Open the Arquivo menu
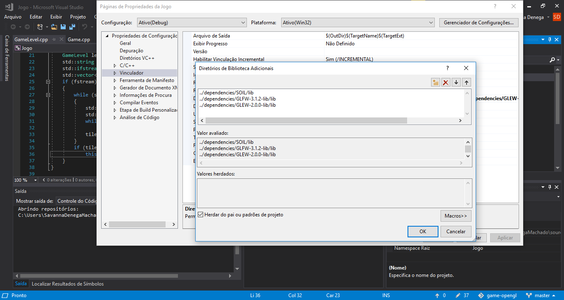 pyautogui.click(x=13, y=17)
